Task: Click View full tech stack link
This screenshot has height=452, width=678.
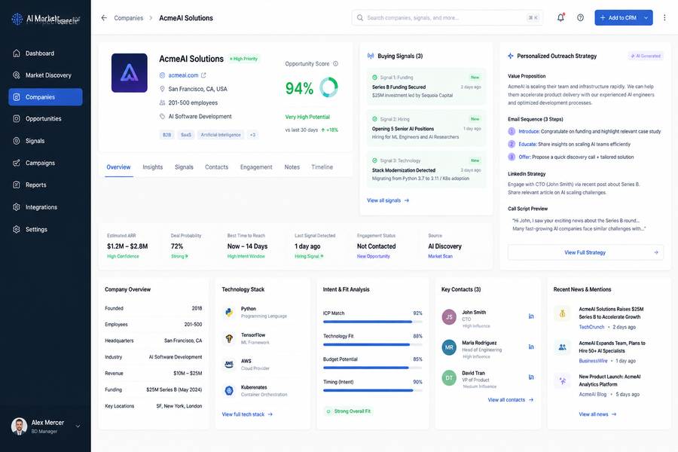Action: tap(247, 414)
